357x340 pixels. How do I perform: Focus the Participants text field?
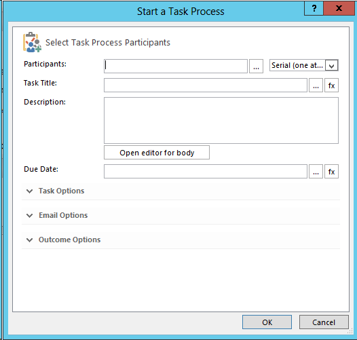pyautogui.click(x=176, y=67)
